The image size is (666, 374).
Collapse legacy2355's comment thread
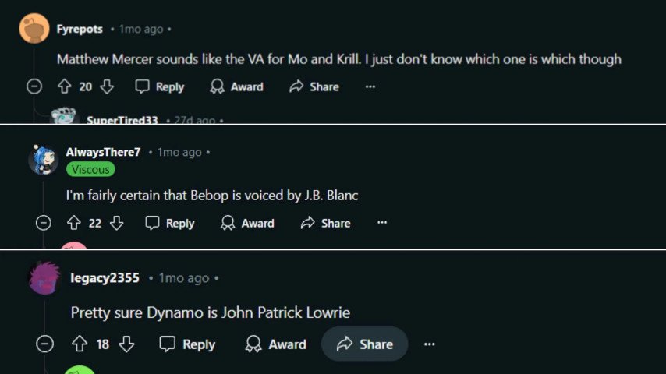[x=45, y=344]
